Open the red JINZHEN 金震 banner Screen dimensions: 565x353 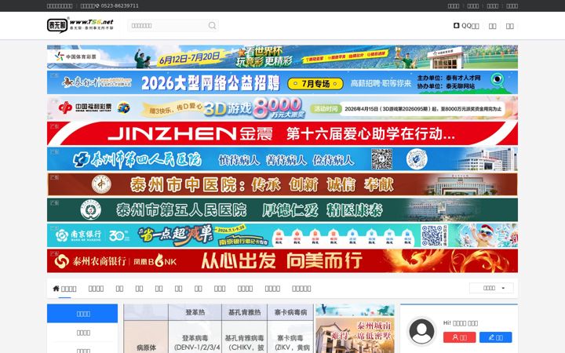[x=282, y=133]
